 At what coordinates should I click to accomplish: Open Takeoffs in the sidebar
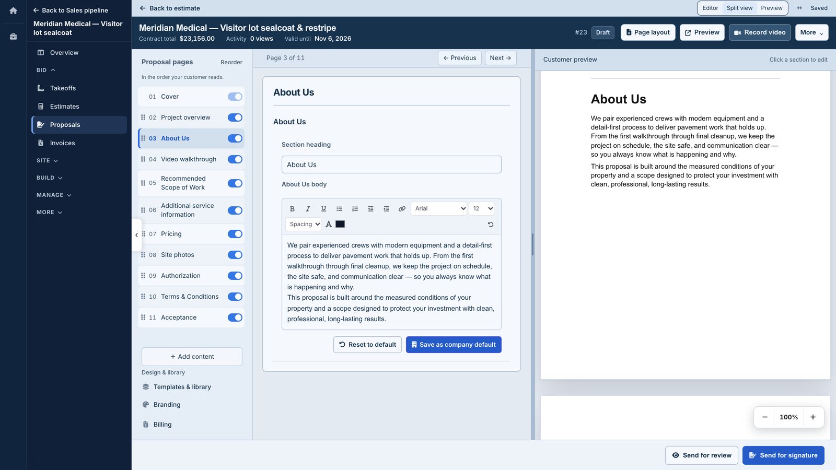click(79, 88)
